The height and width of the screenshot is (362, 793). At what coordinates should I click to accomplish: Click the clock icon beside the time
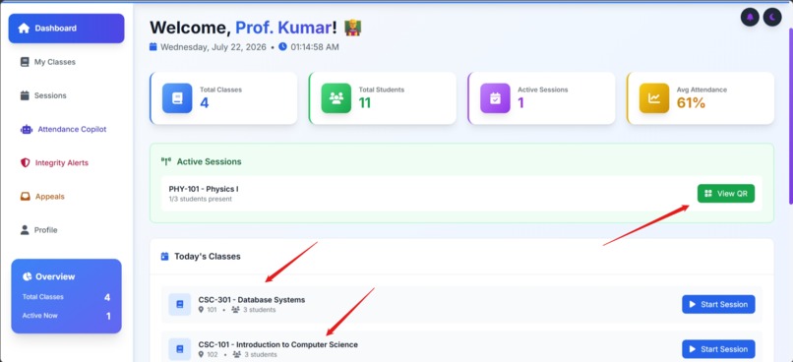(282, 47)
